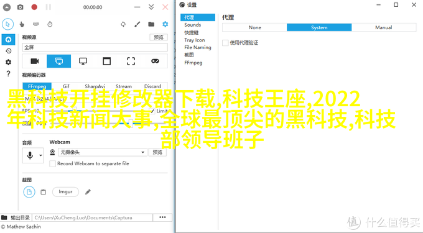
Task: Open recent history in sidebar
Action: (8, 51)
